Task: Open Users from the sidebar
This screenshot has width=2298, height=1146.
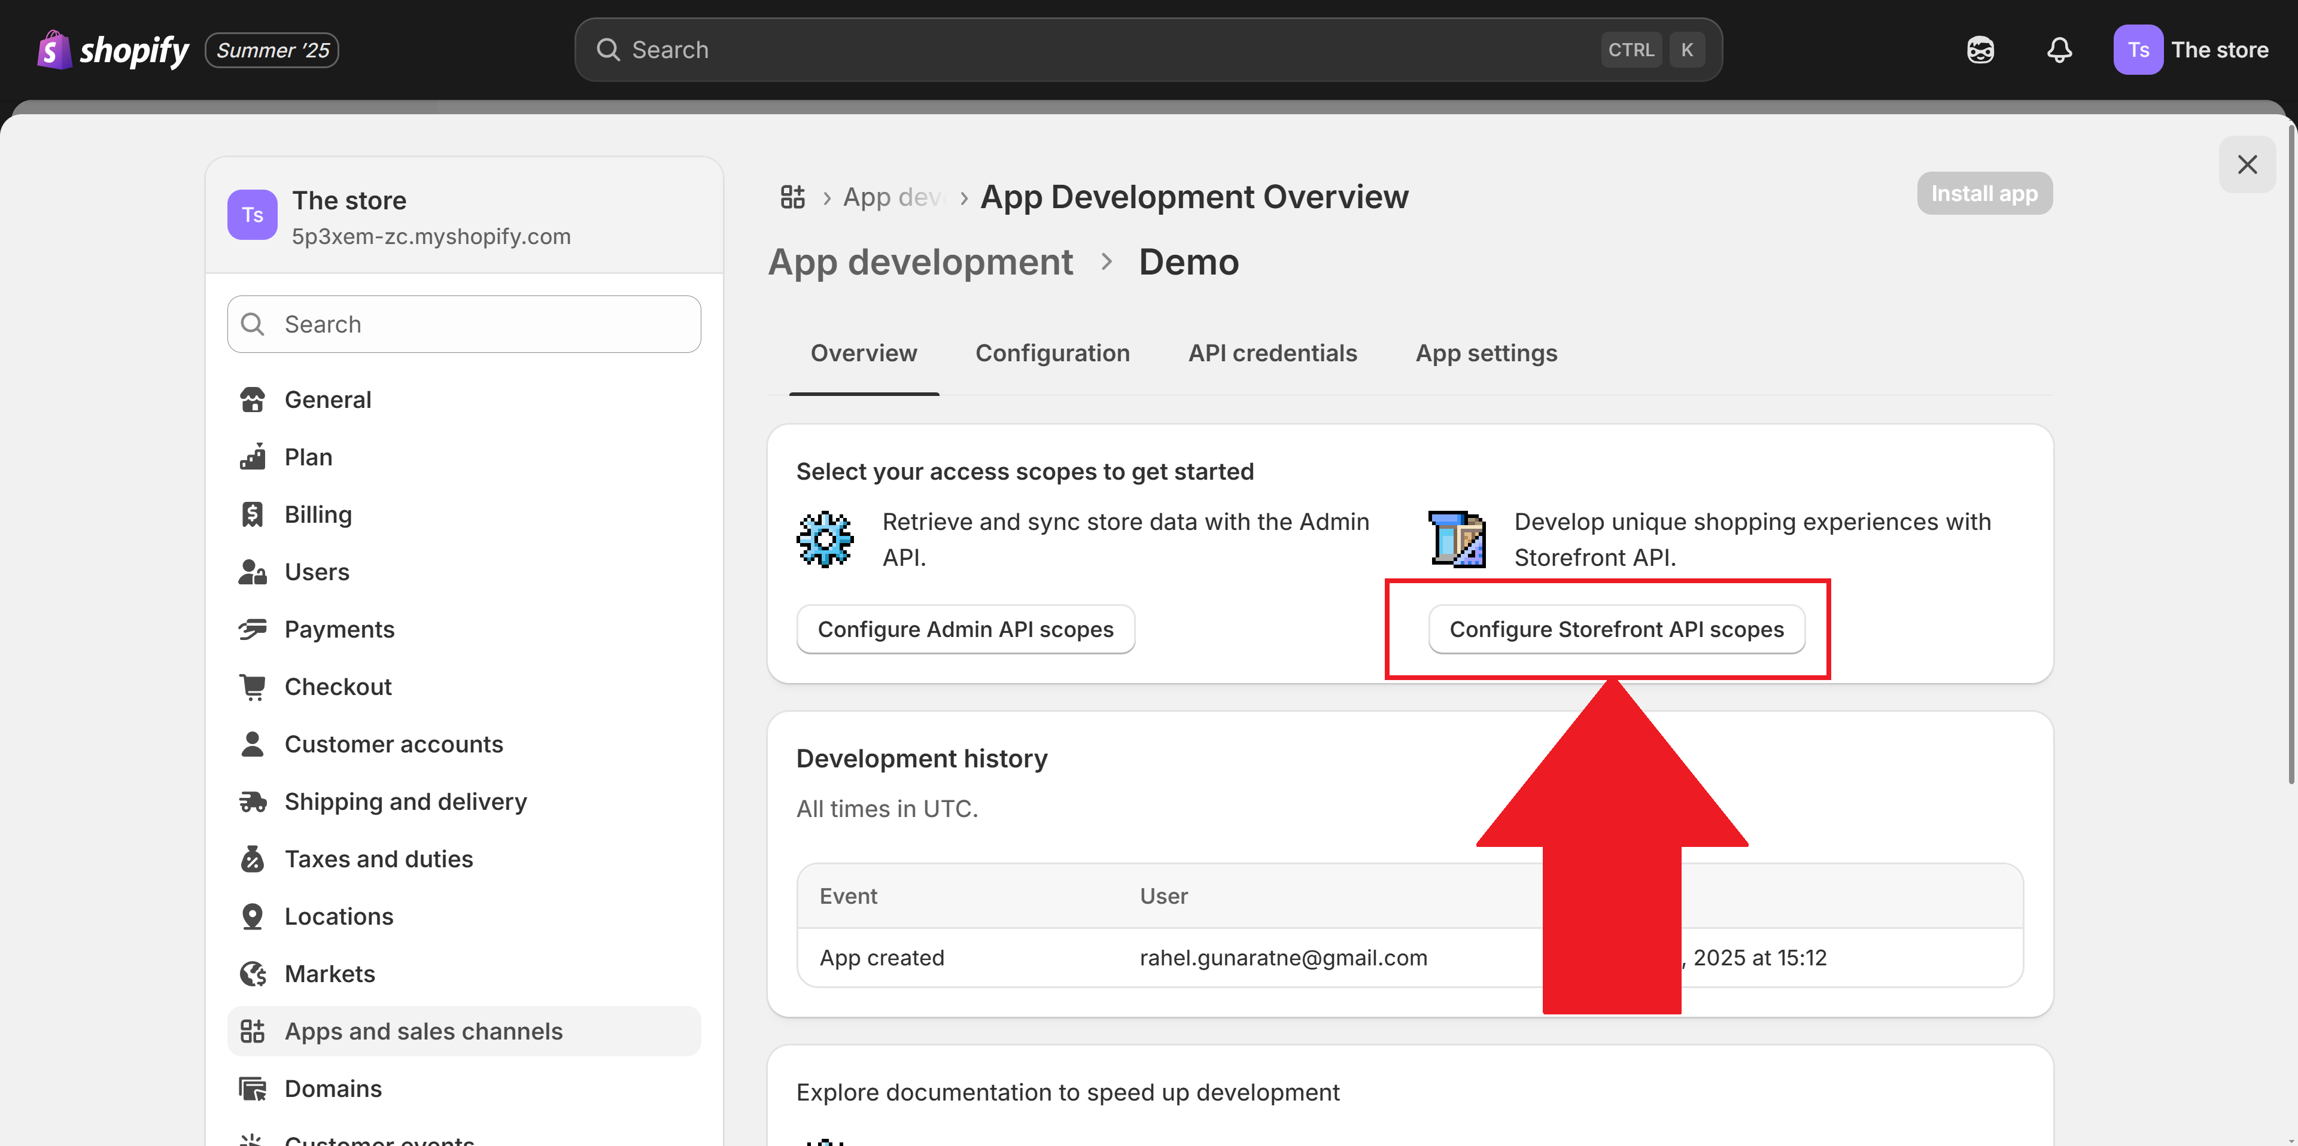Action: point(316,572)
